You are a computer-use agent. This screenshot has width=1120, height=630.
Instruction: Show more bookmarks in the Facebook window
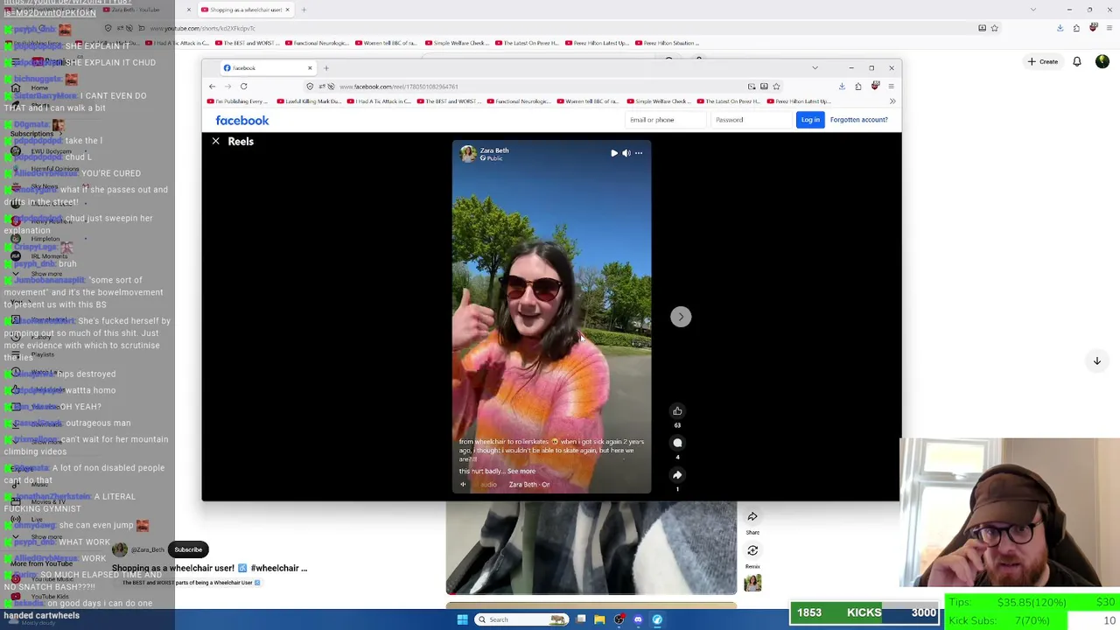[892, 101]
